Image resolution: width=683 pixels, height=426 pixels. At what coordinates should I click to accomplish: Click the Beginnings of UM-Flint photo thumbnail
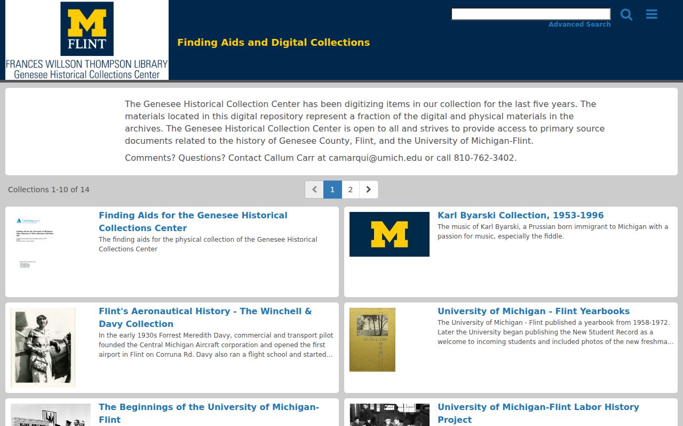click(51, 415)
